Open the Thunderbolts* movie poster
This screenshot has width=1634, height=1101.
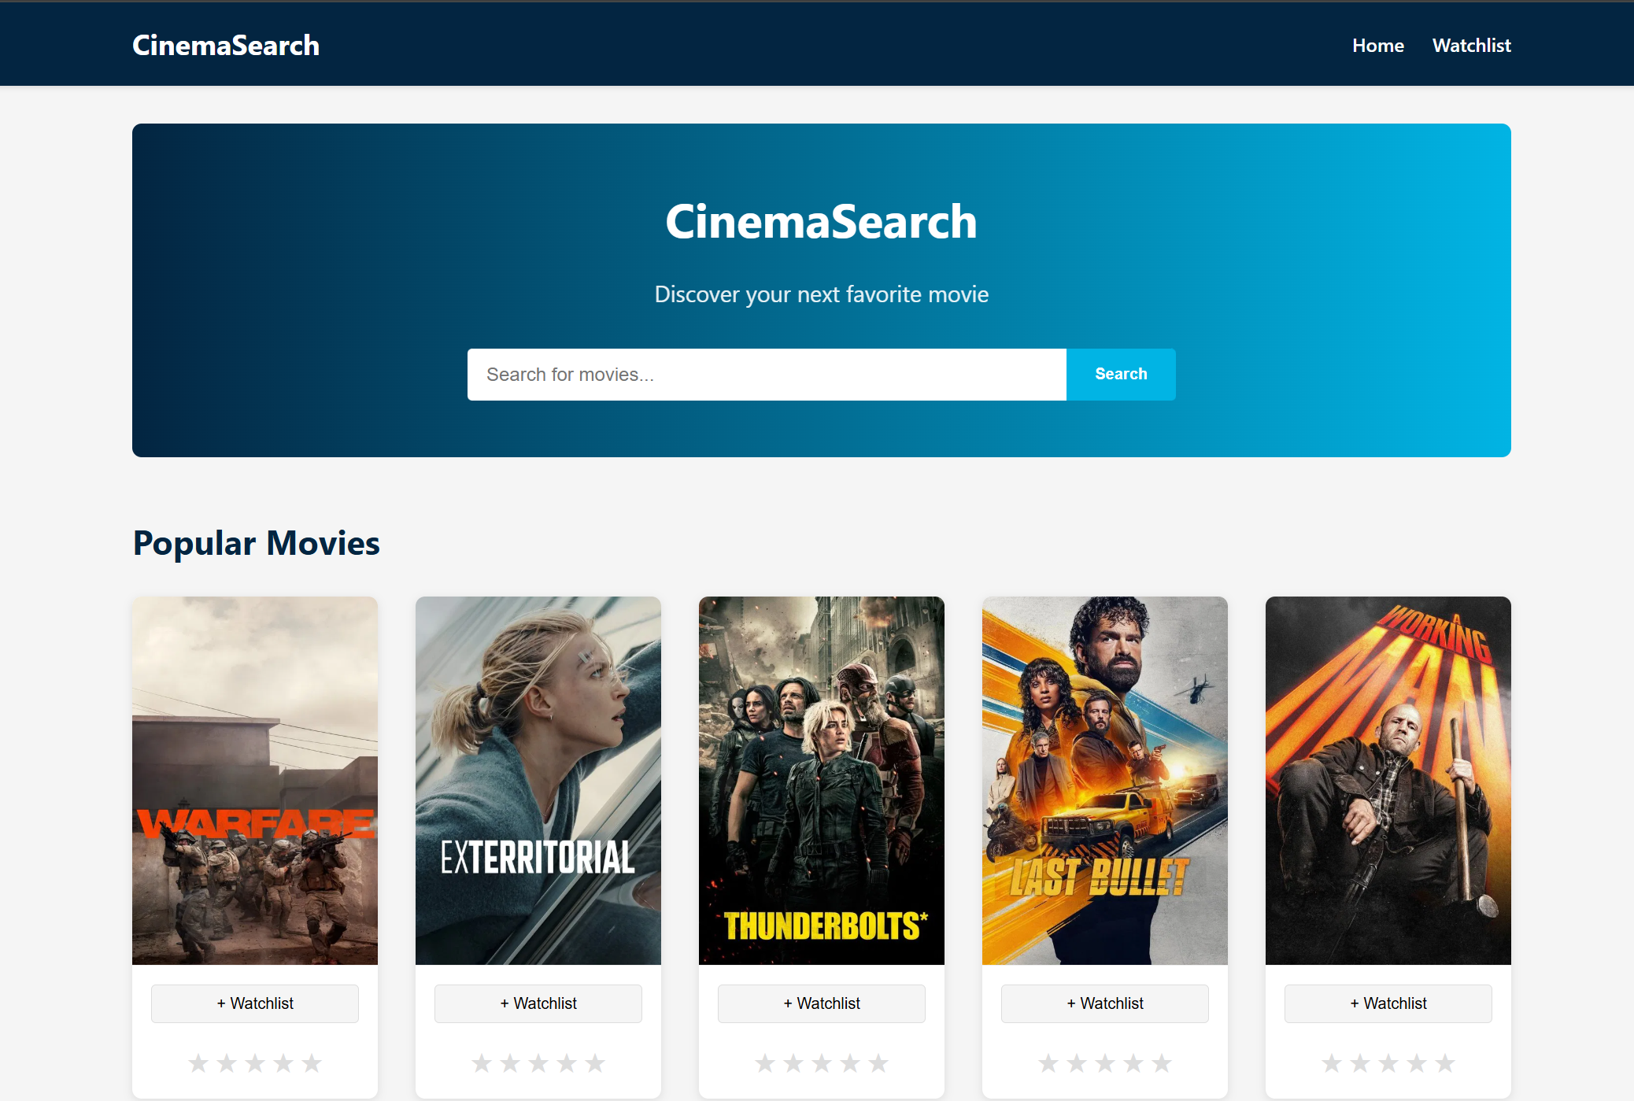tap(822, 781)
